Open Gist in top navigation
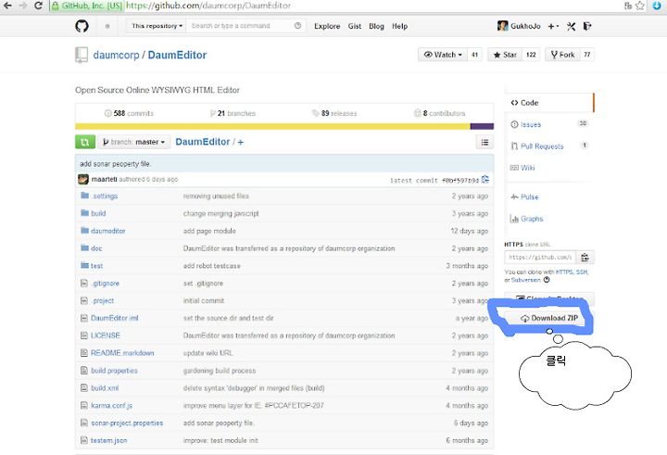 (354, 26)
